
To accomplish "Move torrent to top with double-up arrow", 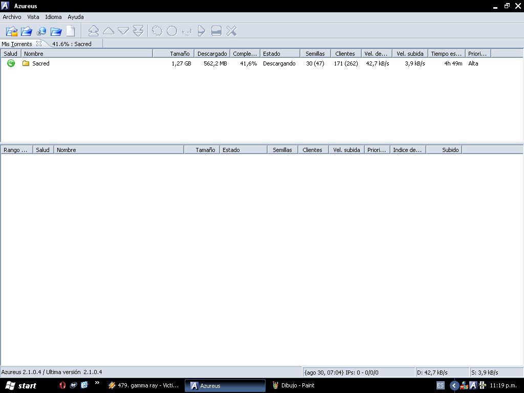I will (x=94, y=31).
